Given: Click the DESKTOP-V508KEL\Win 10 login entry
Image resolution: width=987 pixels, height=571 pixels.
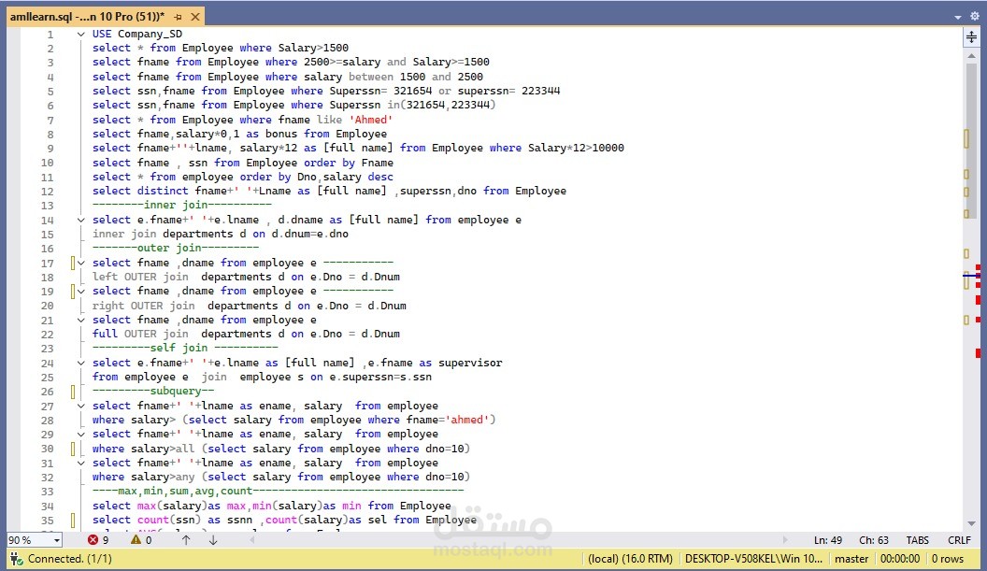Looking at the screenshot, I should [753, 559].
